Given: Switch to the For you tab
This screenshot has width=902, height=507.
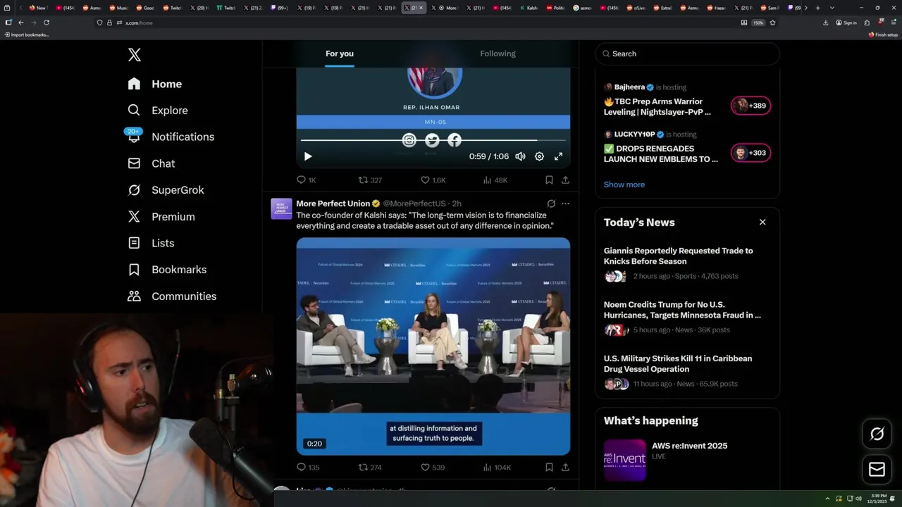Looking at the screenshot, I should point(340,54).
